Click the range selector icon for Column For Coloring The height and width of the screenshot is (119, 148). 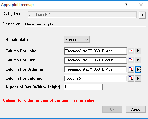pyautogui.click(x=131, y=78)
